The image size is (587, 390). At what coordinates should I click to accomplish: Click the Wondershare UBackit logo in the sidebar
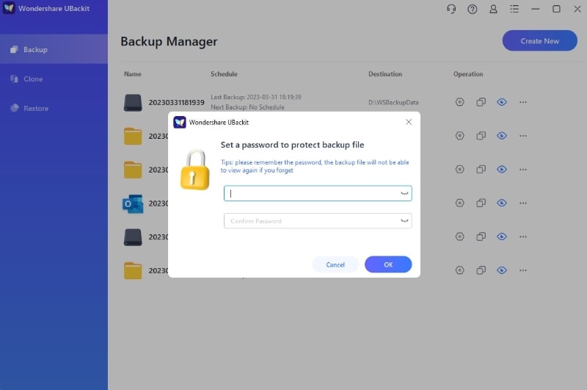pyautogui.click(x=9, y=8)
